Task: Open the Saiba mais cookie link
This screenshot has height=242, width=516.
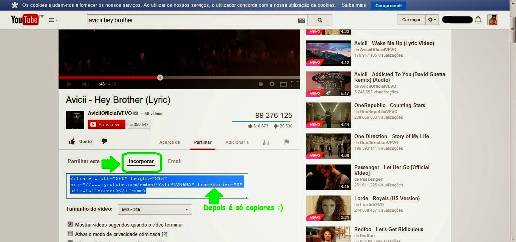Action: 354,5
